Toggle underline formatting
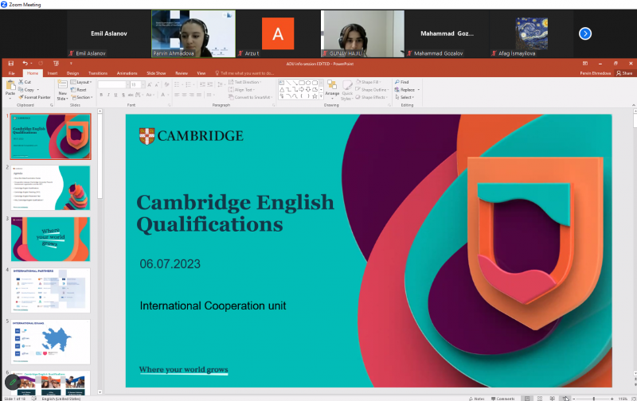The image size is (637, 401). (115, 95)
